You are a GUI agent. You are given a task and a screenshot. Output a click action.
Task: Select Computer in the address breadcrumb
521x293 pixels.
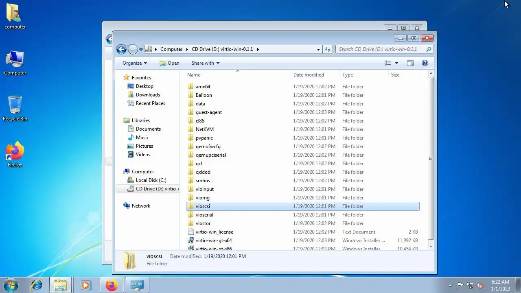tap(171, 49)
